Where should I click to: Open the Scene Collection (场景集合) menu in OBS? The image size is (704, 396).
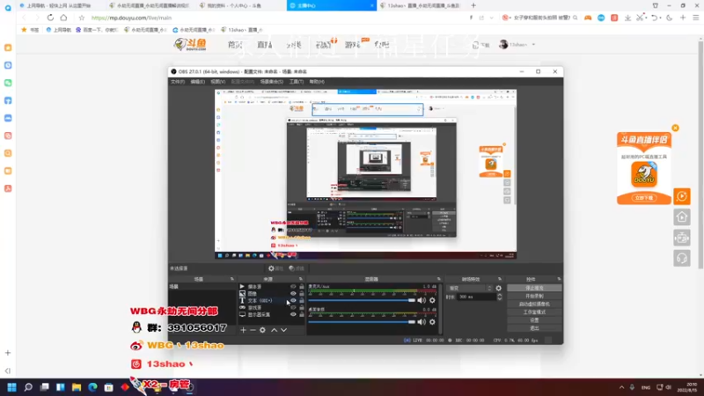click(x=272, y=82)
